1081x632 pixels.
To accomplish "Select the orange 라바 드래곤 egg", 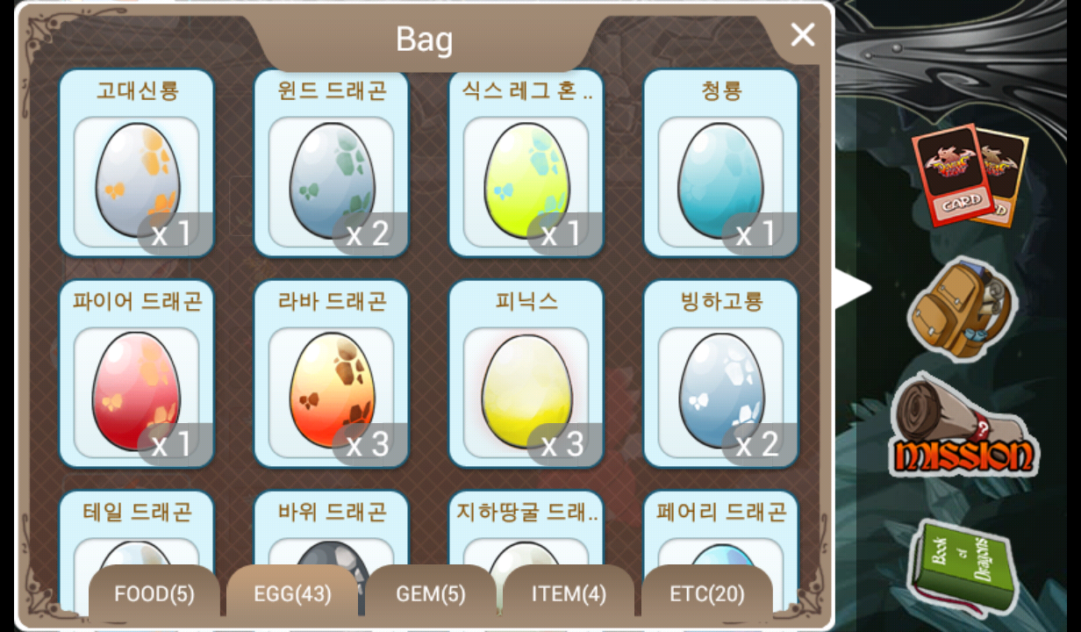I will point(332,374).
